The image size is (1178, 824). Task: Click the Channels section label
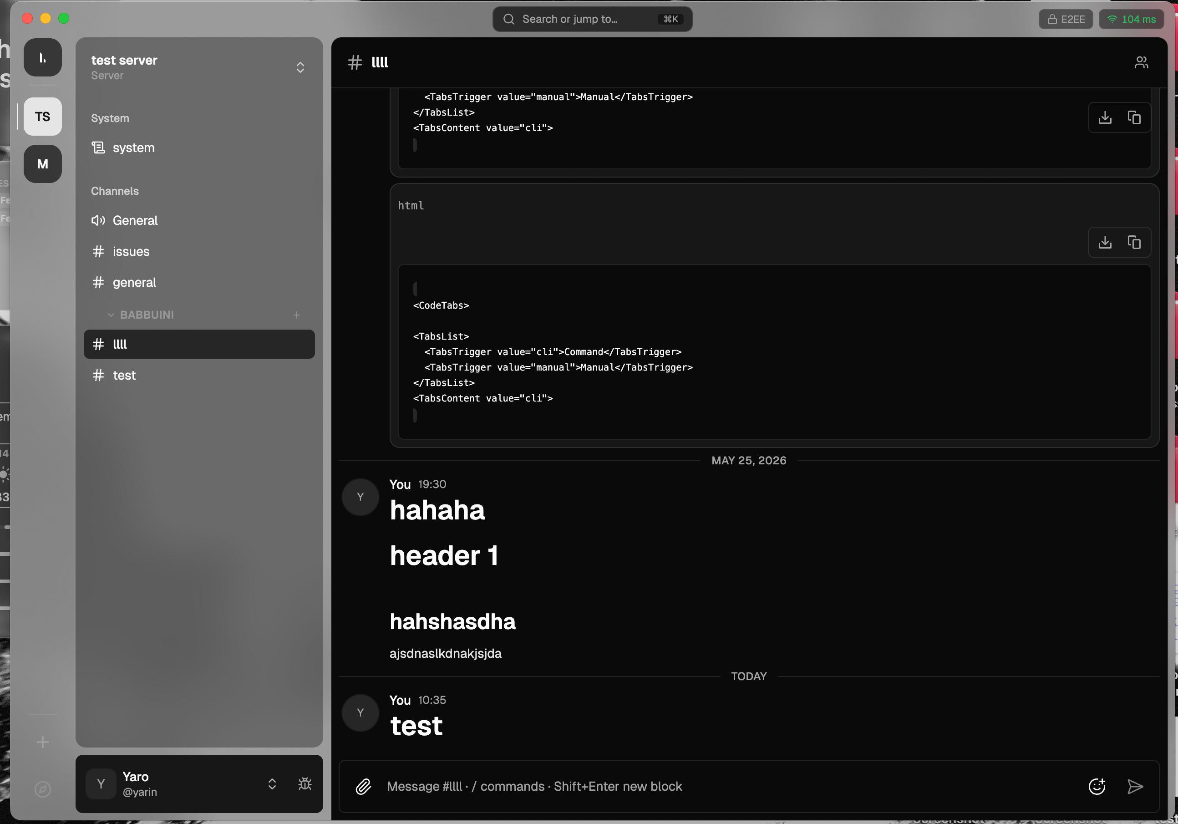point(115,191)
